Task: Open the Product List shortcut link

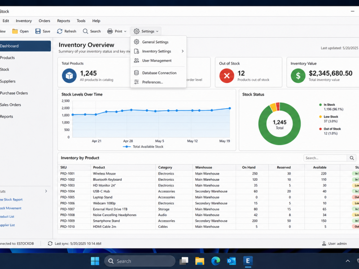Action: click(x=7, y=217)
